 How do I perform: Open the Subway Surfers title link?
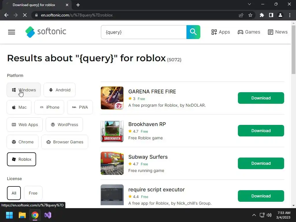(148, 157)
